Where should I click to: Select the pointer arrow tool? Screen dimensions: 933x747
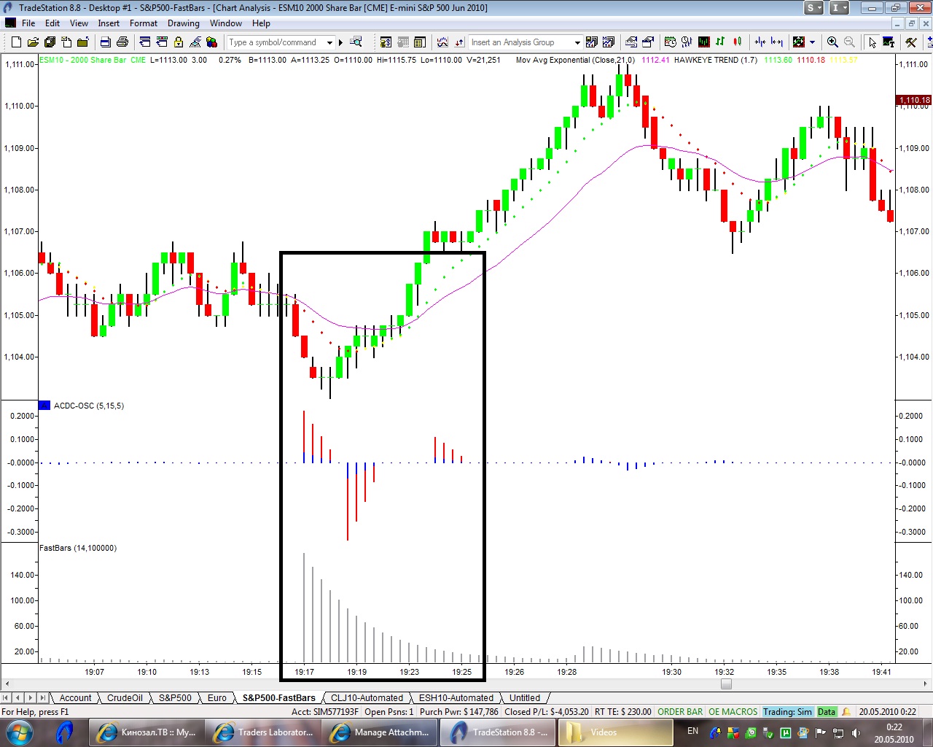coord(873,42)
